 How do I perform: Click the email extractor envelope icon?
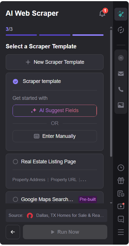tap(121, 74)
